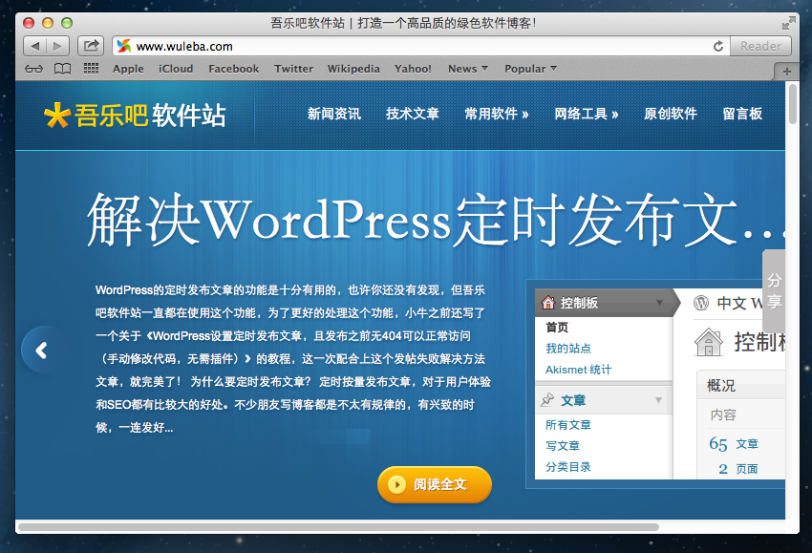Viewport: 812px width, 553px height.
Task: Click the vertical scrollbar thumb
Action: click(792, 103)
